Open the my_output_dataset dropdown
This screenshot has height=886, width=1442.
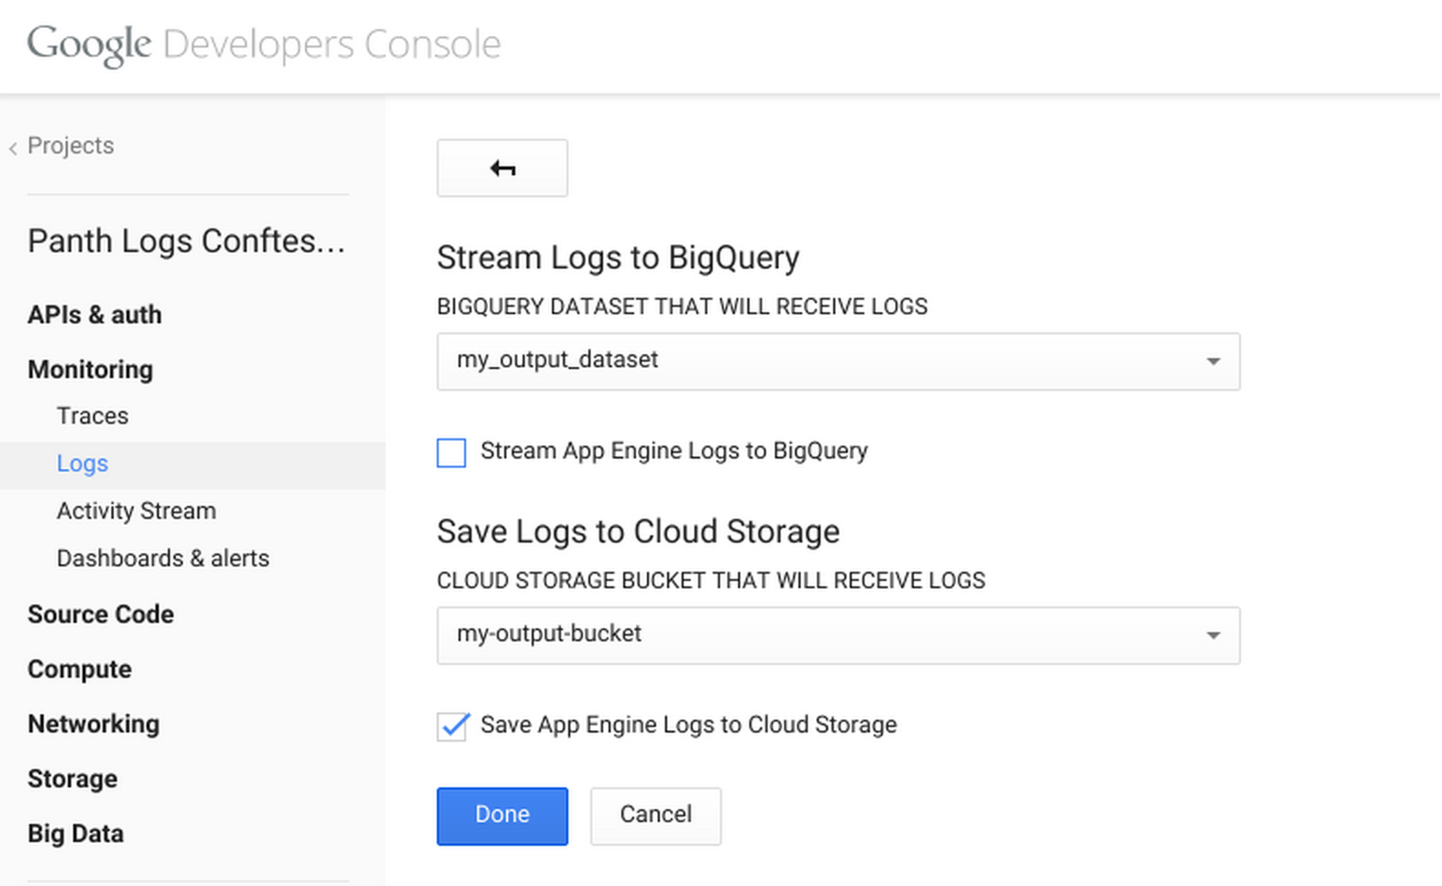coord(838,362)
